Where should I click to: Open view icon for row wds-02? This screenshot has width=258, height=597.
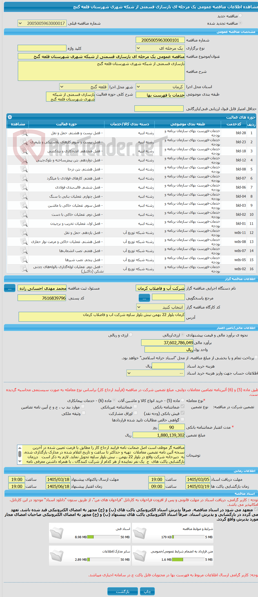pyautogui.click(x=24, y=269)
